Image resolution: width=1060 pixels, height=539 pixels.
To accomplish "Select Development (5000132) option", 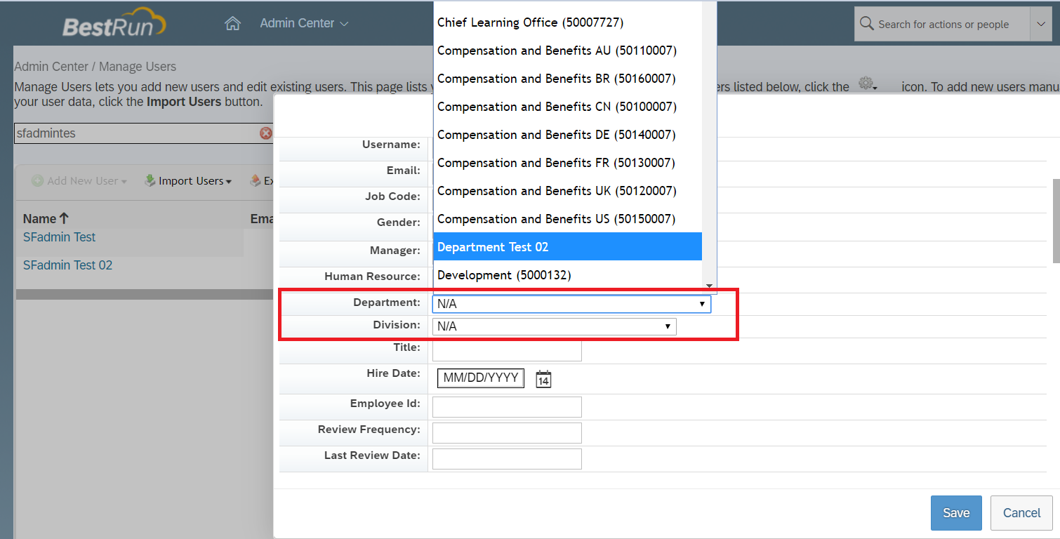I will tap(567, 275).
